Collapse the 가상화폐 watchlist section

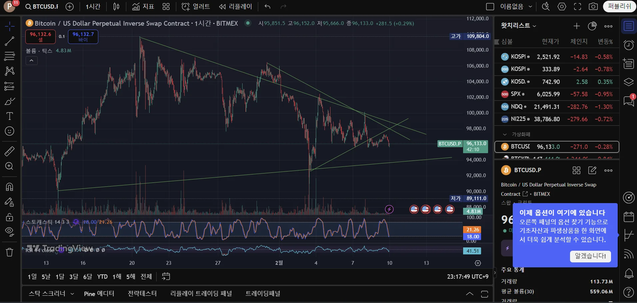[505, 134]
